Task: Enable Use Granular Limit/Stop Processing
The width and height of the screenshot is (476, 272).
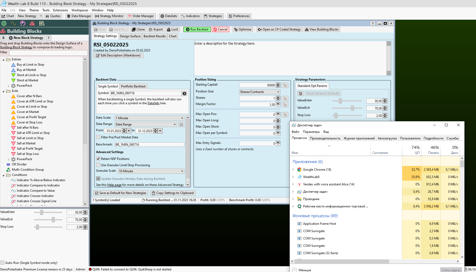Action: pos(98,165)
